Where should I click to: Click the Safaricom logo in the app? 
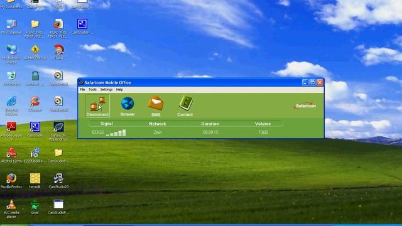tap(305, 105)
